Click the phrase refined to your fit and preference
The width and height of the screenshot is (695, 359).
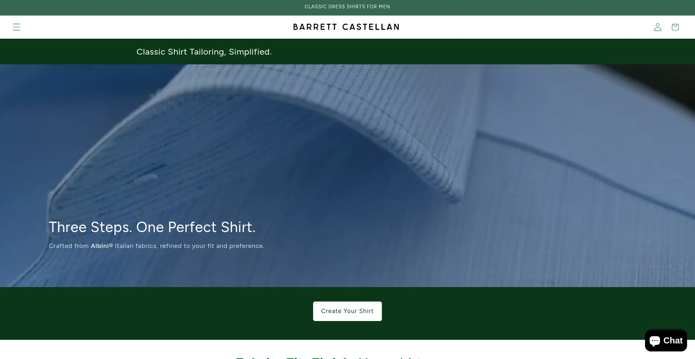pos(212,246)
